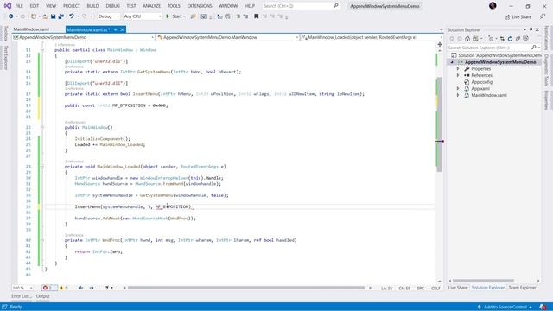Open the Any CPU platform dropdown
Image resolution: width=553 pixels, height=311 pixels.
tap(143, 16)
